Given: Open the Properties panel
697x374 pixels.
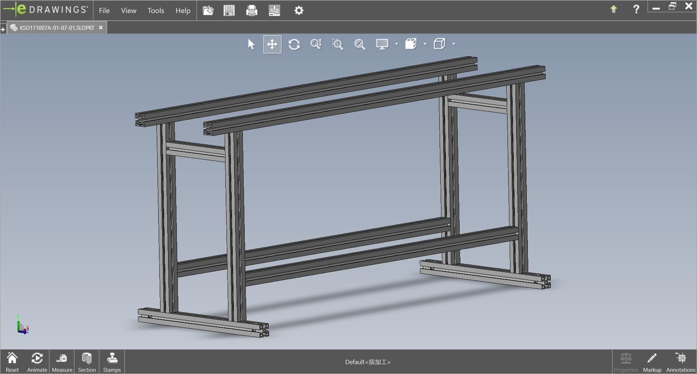Looking at the screenshot, I should (626, 362).
